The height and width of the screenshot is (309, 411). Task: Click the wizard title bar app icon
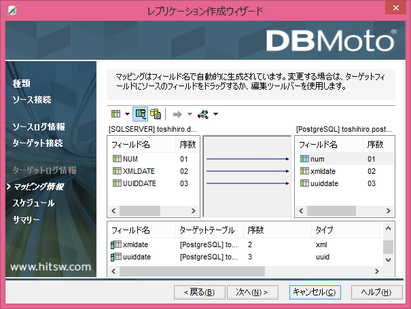pos(12,10)
